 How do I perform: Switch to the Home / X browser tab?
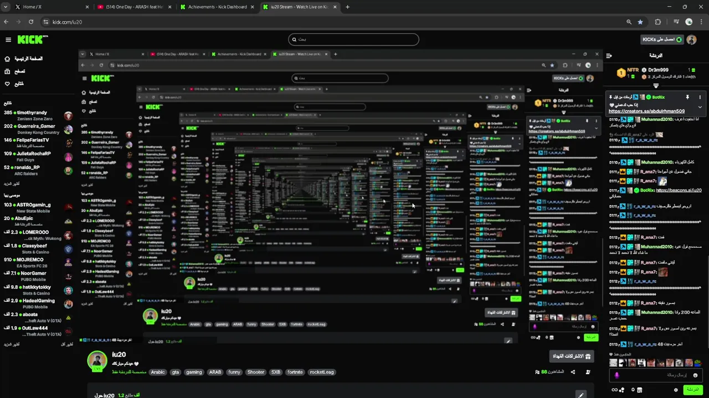click(51, 7)
